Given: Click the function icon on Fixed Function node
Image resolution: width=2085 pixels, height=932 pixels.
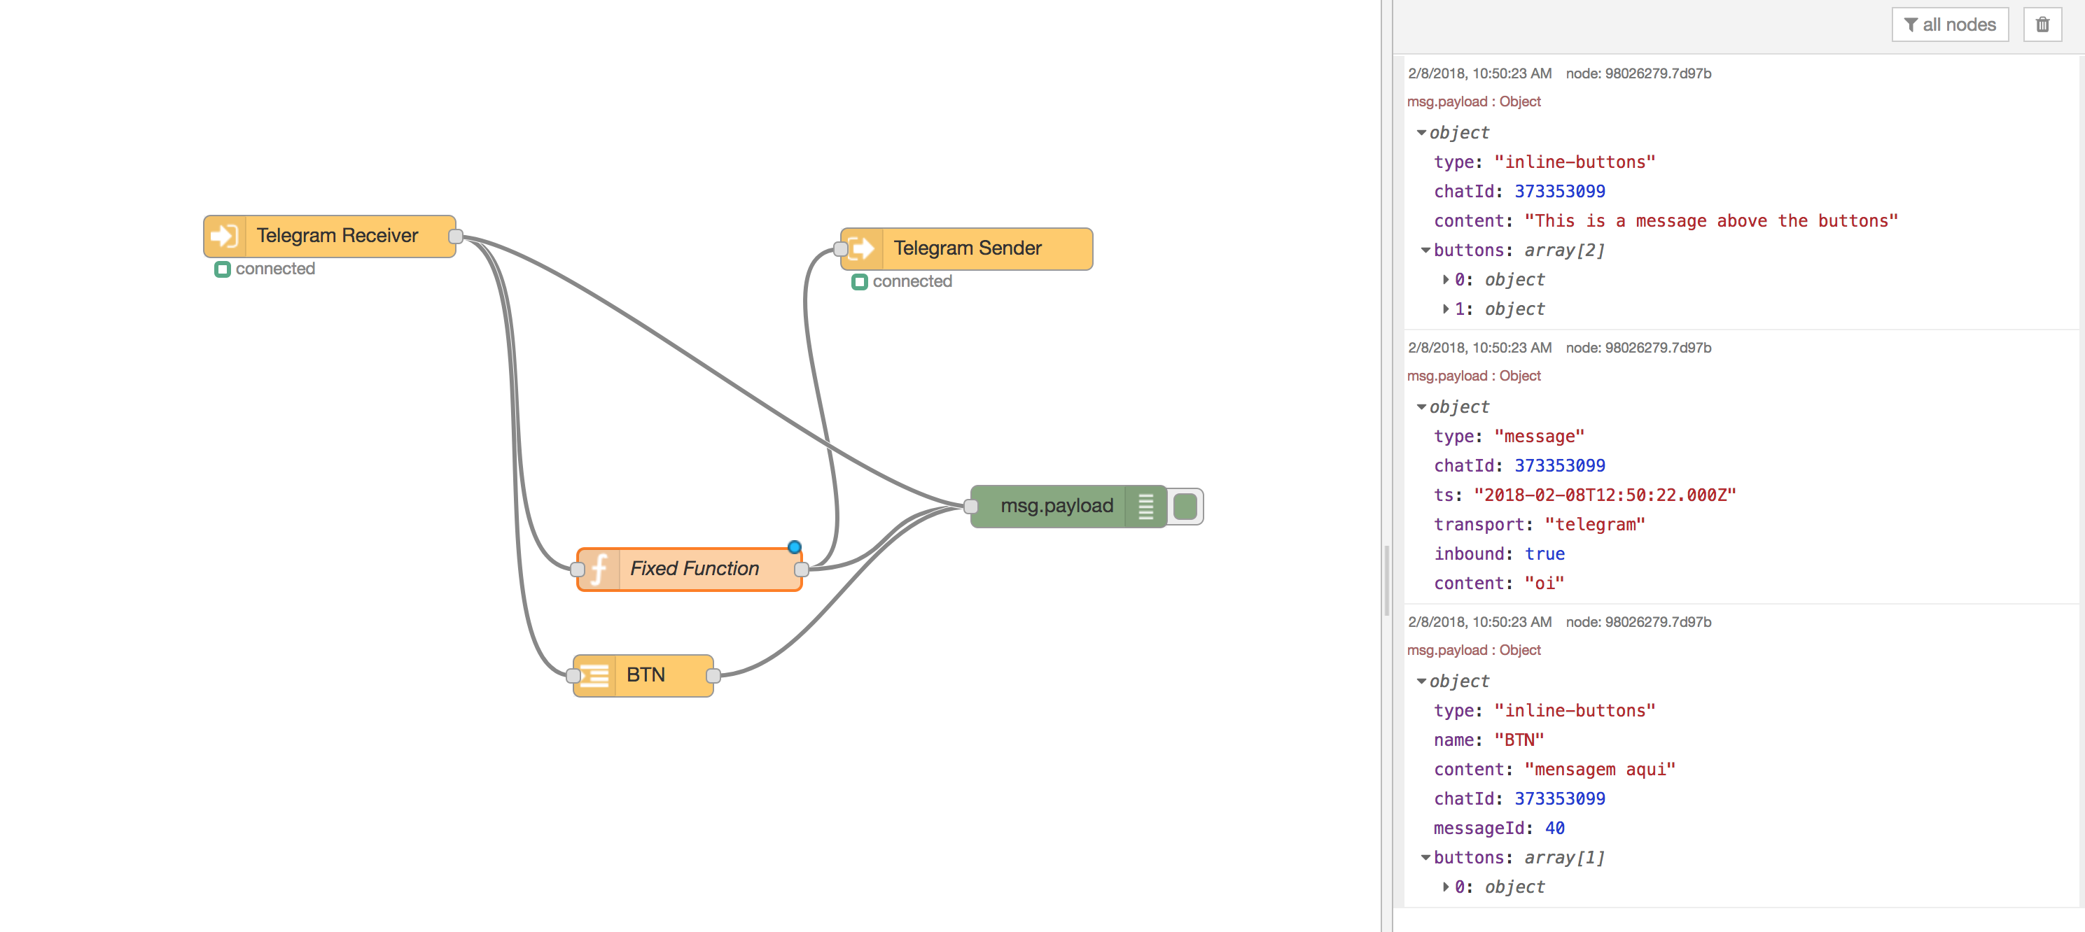Looking at the screenshot, I should click(x=597, y=569).
